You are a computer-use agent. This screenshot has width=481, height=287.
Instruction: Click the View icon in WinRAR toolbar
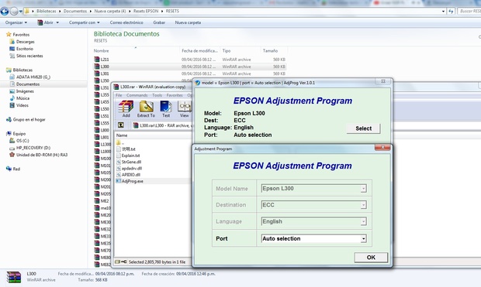coord(184,109)
